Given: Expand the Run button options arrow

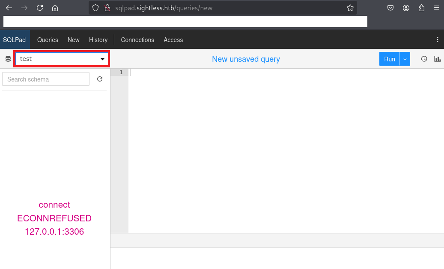Looking at the screenshot, I should pyautogui.click(x=405, y=59).
